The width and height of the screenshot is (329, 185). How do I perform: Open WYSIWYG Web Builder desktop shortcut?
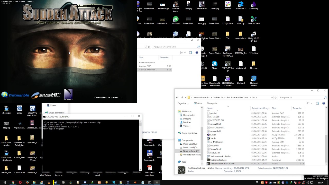click(32, 111)
